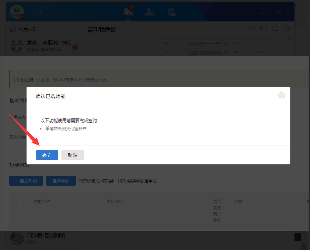The height and width of the screenshot is (250, 310).
Task: Open the messages icon with red badge
Action: tap(128, 12)
